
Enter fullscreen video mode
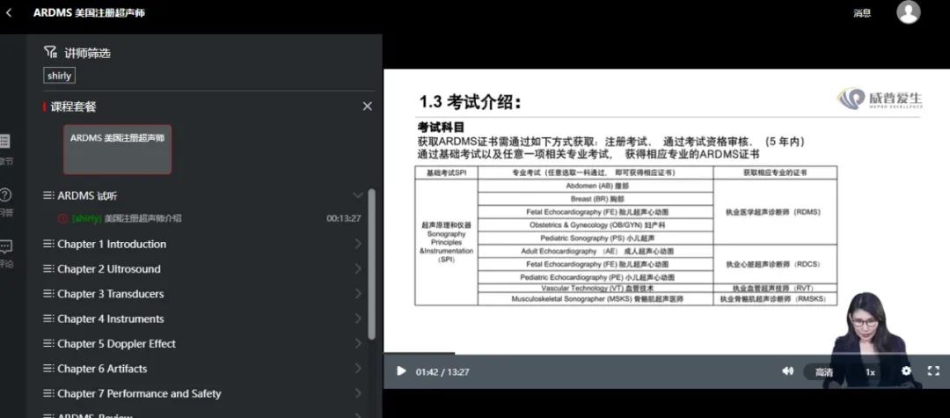tap(933, 370)
